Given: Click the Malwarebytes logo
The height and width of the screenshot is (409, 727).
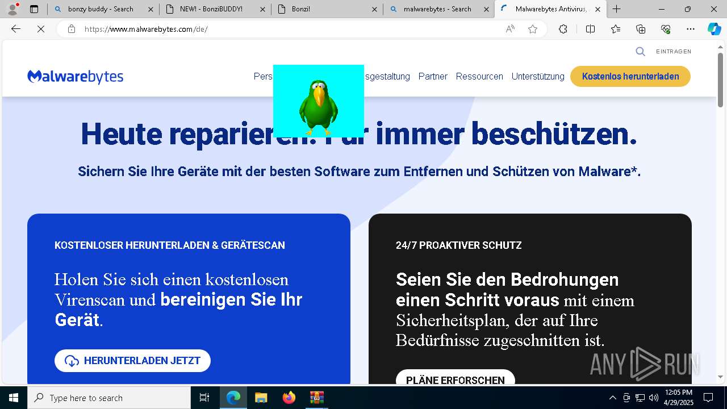Looking at the screenshot, I should (75, 77).
